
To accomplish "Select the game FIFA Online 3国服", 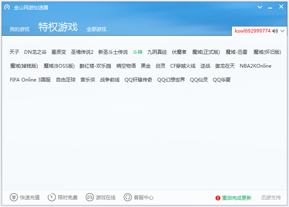I will click(x=30, y=80).
